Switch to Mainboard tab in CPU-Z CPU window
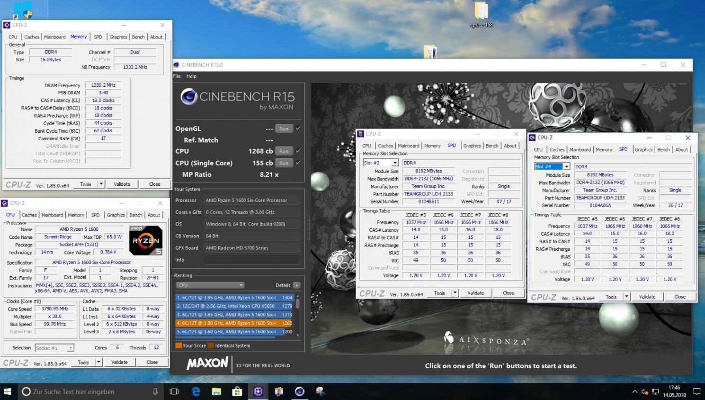This screenshot has height=400, width=705. 52,215
